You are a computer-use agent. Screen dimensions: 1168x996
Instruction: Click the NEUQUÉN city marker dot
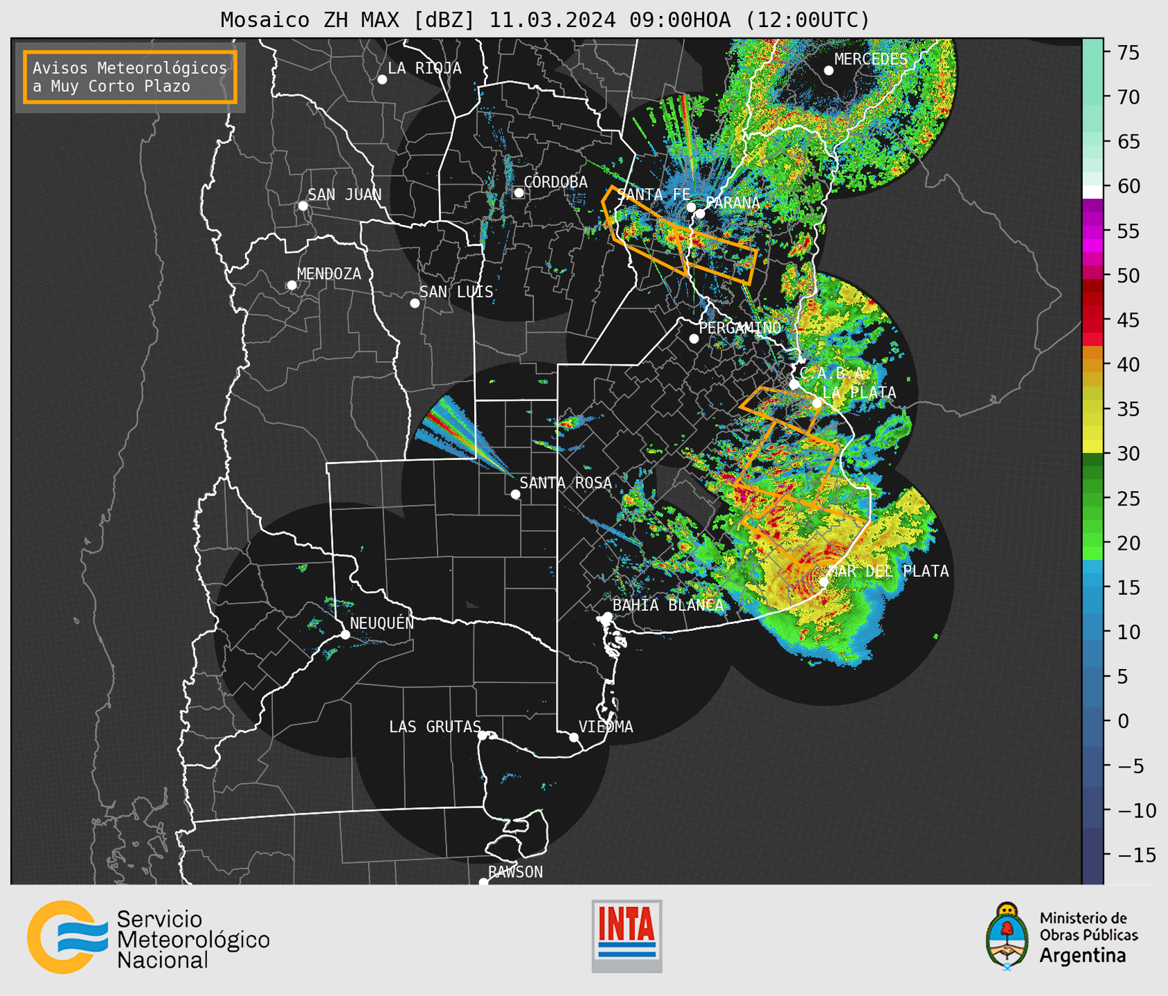[x=345, y=634]
